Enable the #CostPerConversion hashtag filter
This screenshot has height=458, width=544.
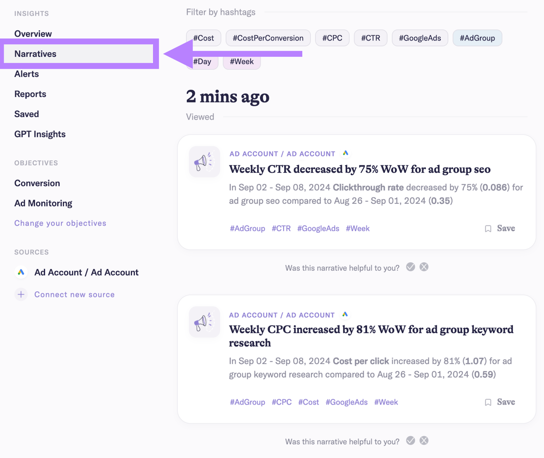tap(268, 38)
